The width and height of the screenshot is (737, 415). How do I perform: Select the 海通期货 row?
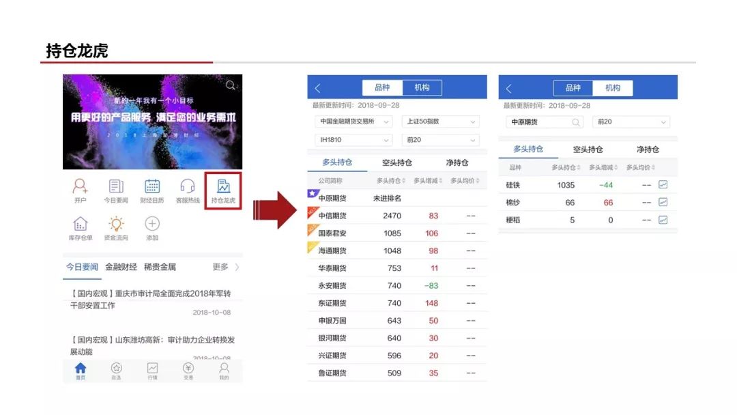coord(397,251)
